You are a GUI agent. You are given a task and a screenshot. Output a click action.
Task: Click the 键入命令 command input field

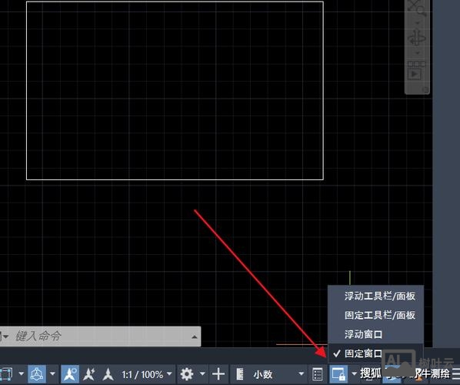(102, 336)
